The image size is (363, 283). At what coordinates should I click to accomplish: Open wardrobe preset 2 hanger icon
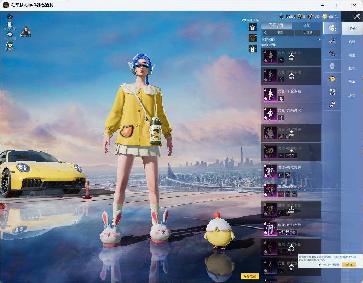click(253, 48)
